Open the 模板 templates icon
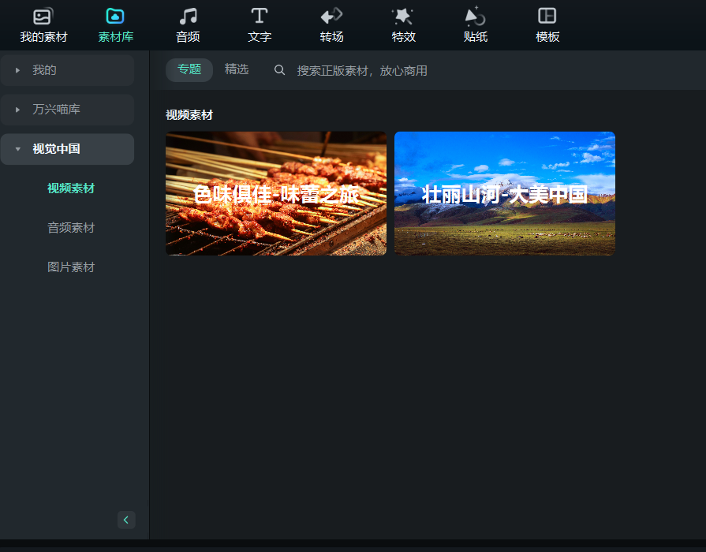 [x=547, y=17]
